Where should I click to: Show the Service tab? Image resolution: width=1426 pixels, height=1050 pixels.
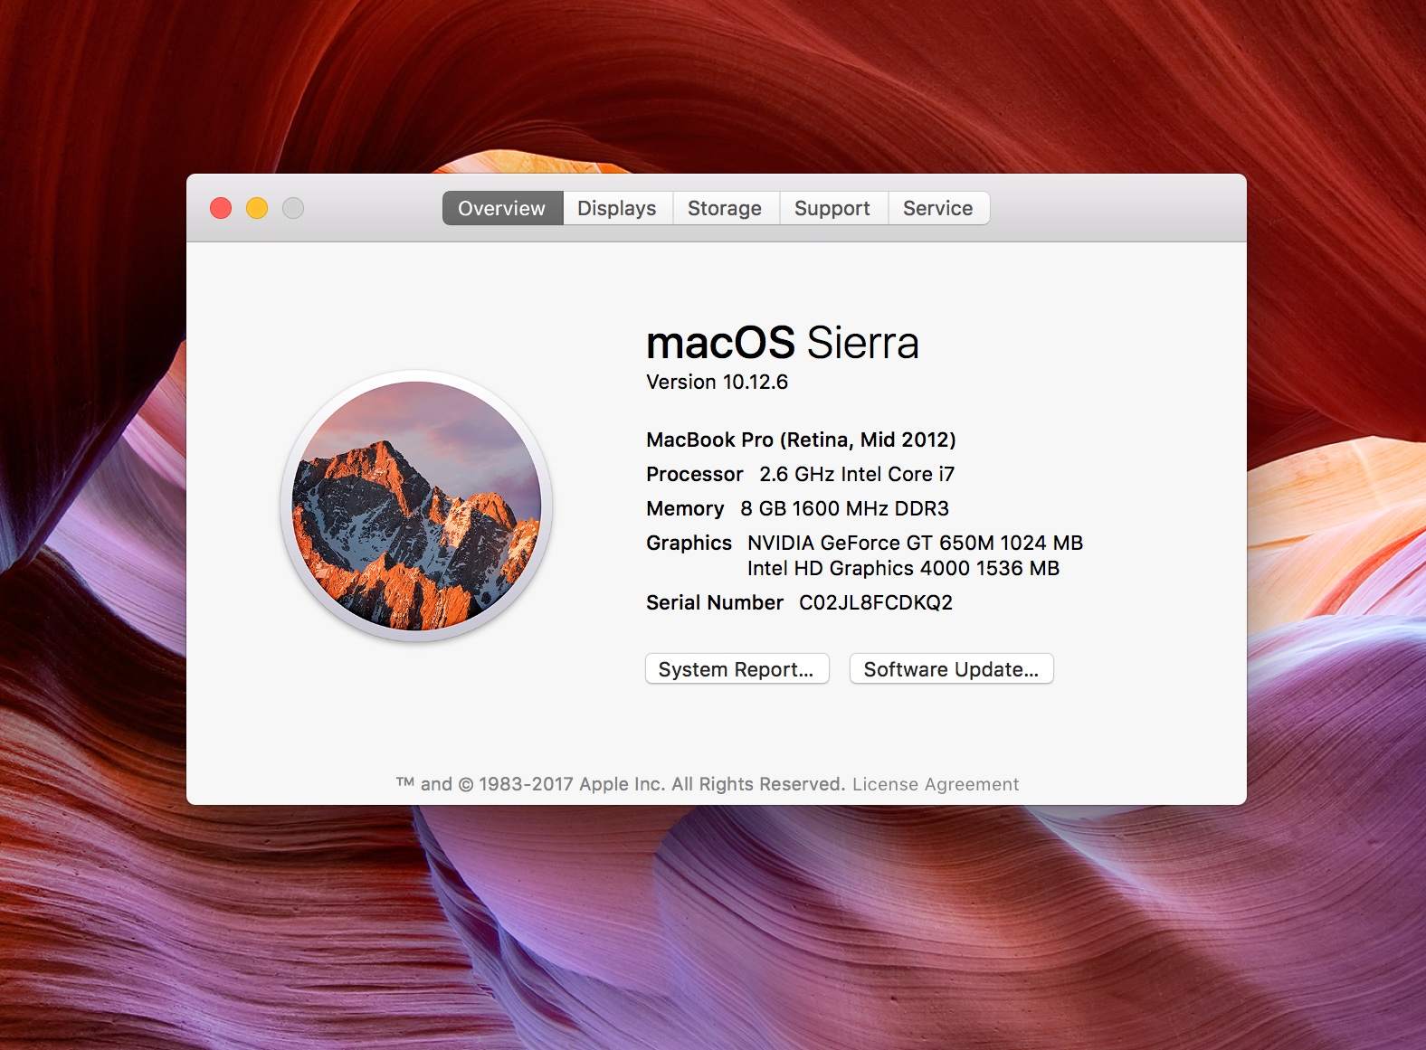pos(938,208)
